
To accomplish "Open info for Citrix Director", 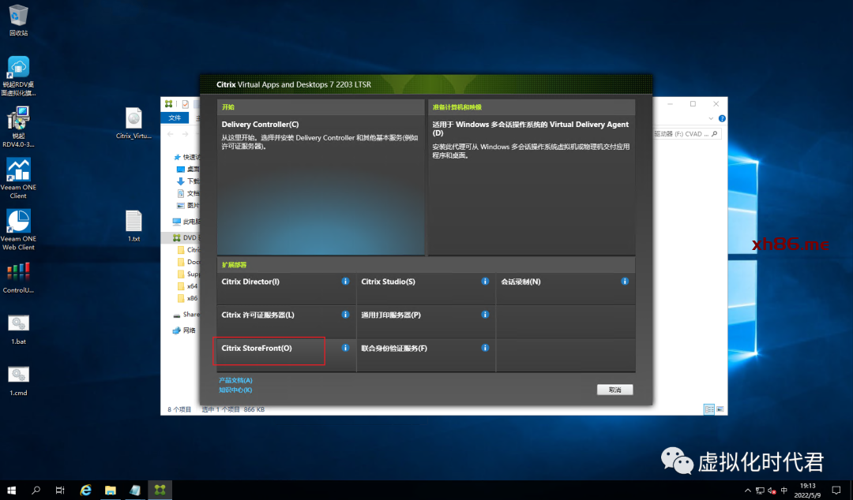I will 345,281.
